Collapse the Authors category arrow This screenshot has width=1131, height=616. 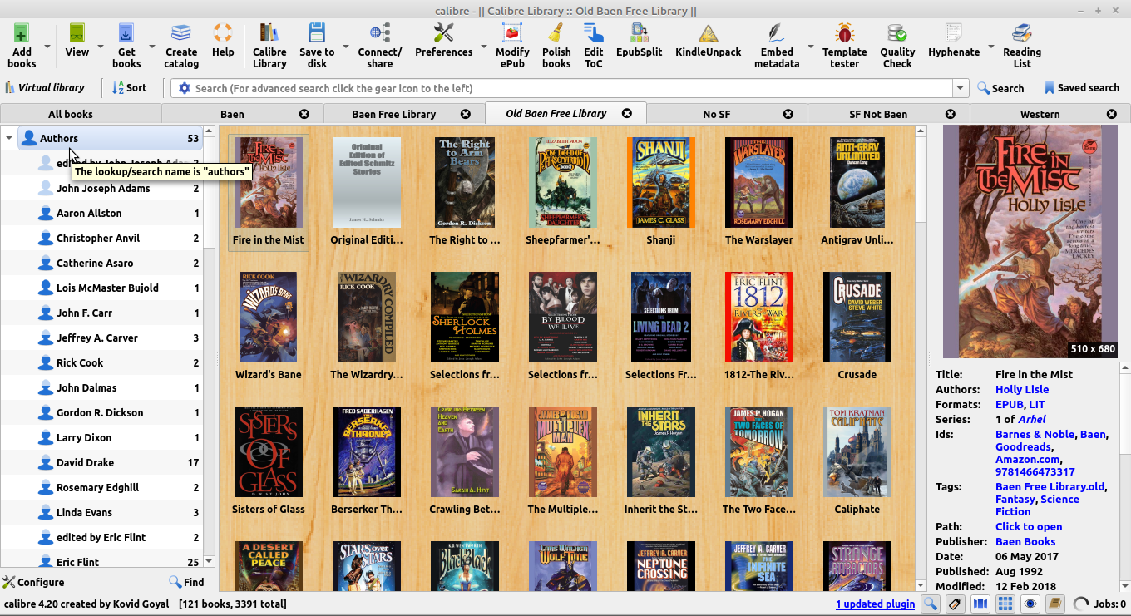click(9, 139)
